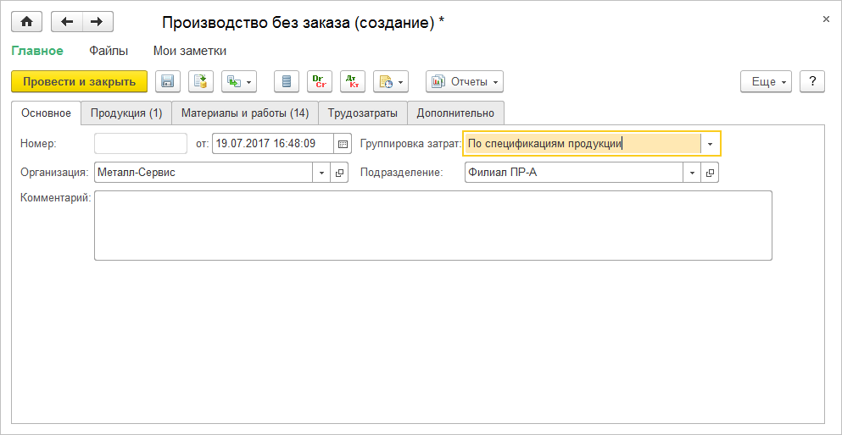Switch to the Продукция (1) tab
The height and width of the screenshot is (435, 842).
[x=126, y=113]
